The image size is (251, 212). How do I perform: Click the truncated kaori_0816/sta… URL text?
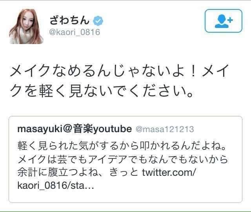tap(55, 186)
